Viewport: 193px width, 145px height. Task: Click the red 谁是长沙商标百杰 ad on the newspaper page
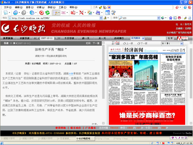coord(147,115)
